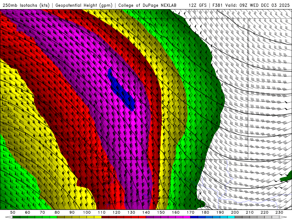Click the "College of DuPage NEXLAB" label
This screenshot has width=292, height=219.
coord(147,5)
